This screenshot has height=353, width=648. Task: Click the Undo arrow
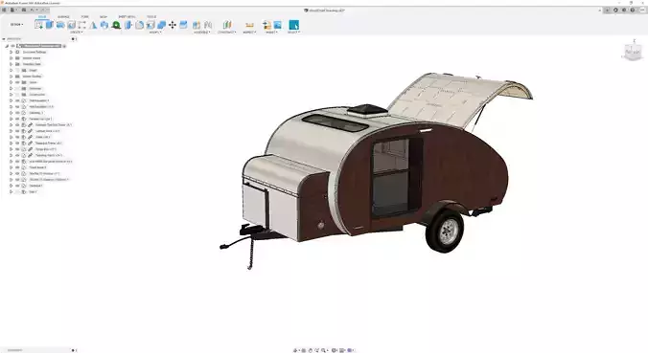(33, 10)
